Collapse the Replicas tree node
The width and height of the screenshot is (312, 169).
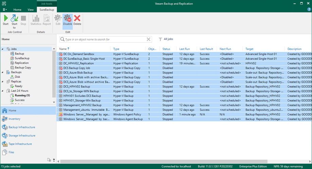click(x=3, y=81)
